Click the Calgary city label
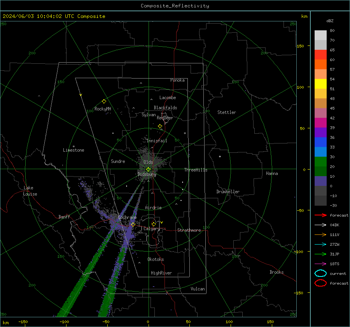Image resolution: width=350 pixels, height=327 pixels. tap(152, 229)
